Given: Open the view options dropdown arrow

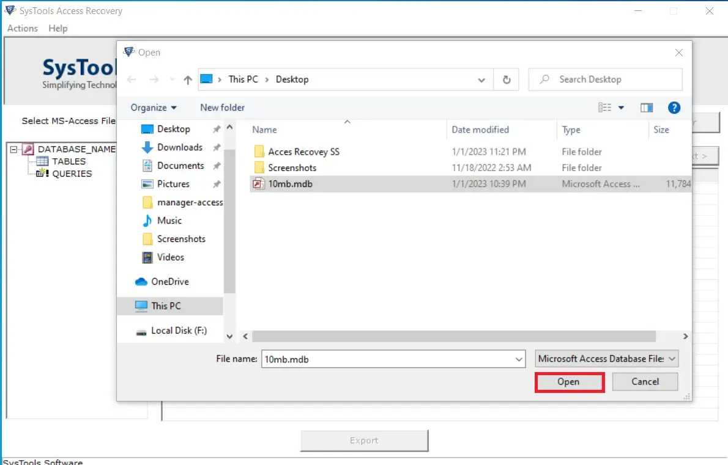Looking at the screenshot, I should click(621, 108).
